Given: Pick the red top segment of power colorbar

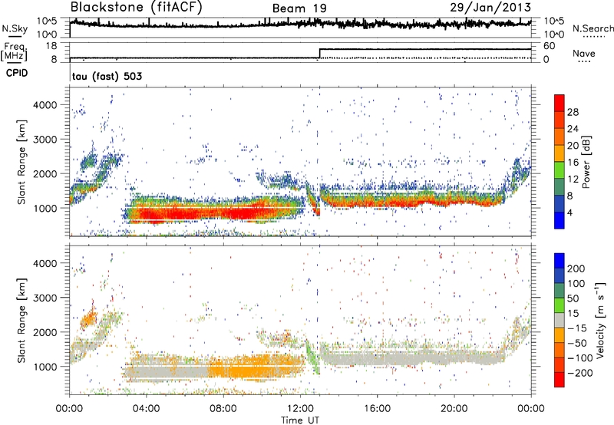Looking at the screenshot, I should click(560, 104).
